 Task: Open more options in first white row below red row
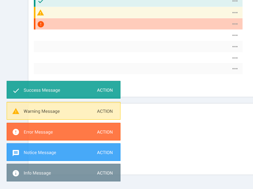click(x=235, y=35)
